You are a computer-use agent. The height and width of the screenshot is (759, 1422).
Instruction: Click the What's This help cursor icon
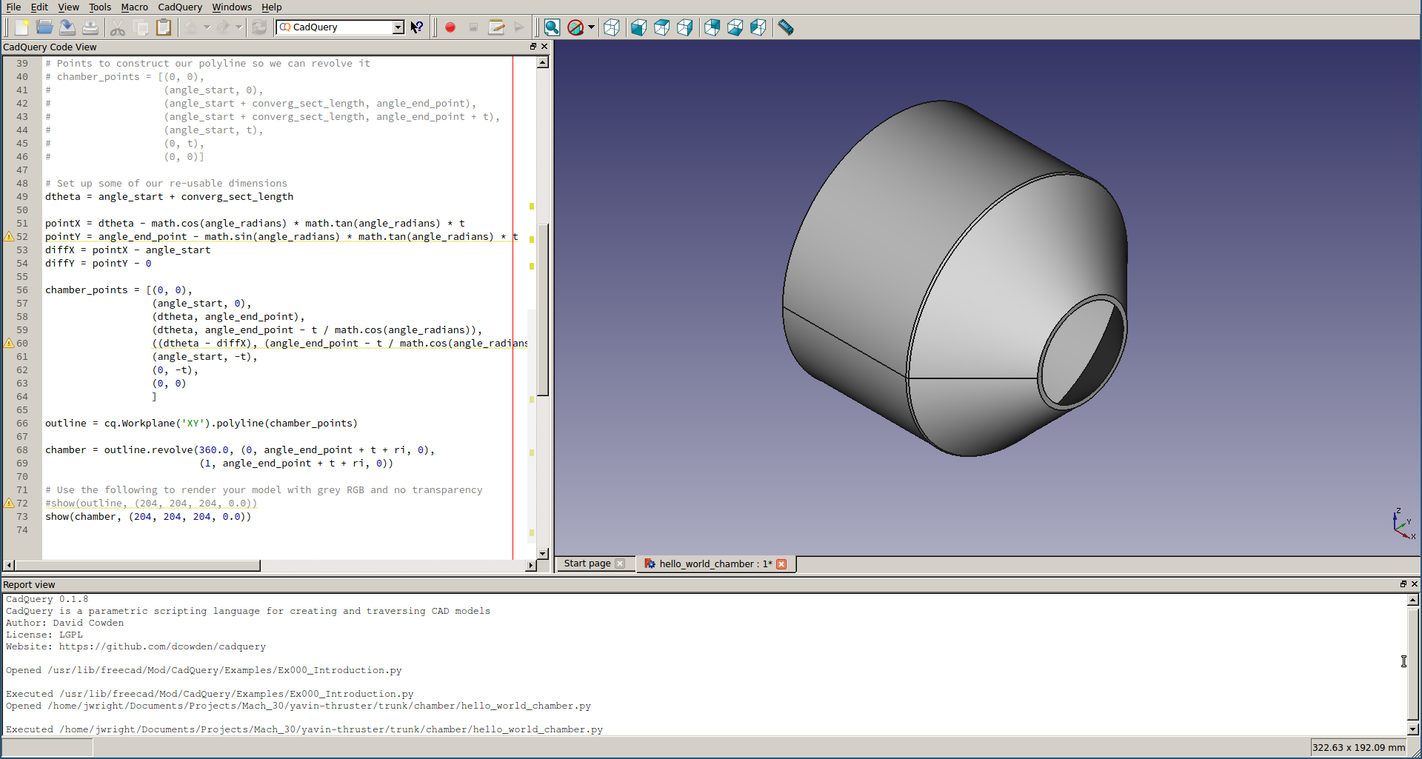coord(418,27)
